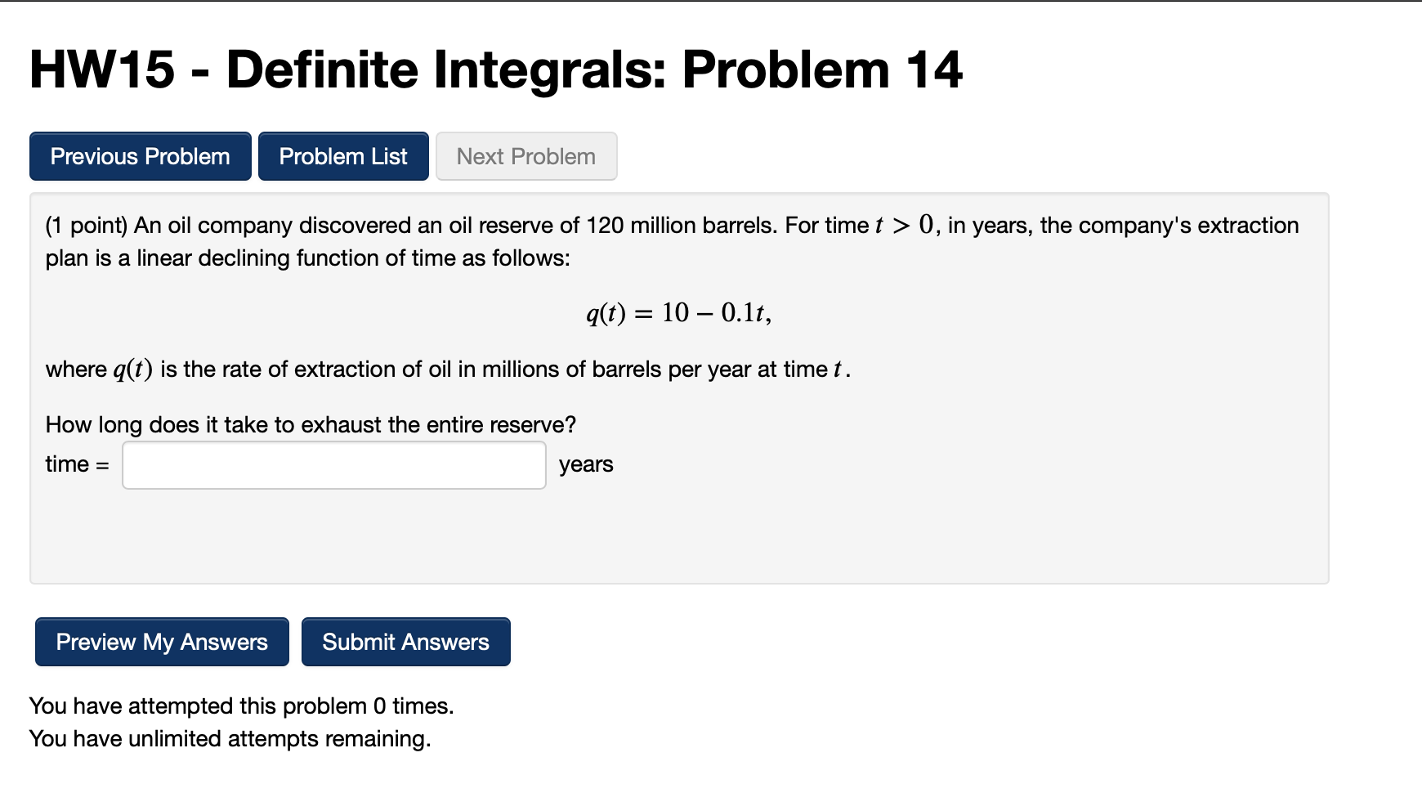Click Submit Answers
The image size is (1422, 793).
tap(405, 642)
